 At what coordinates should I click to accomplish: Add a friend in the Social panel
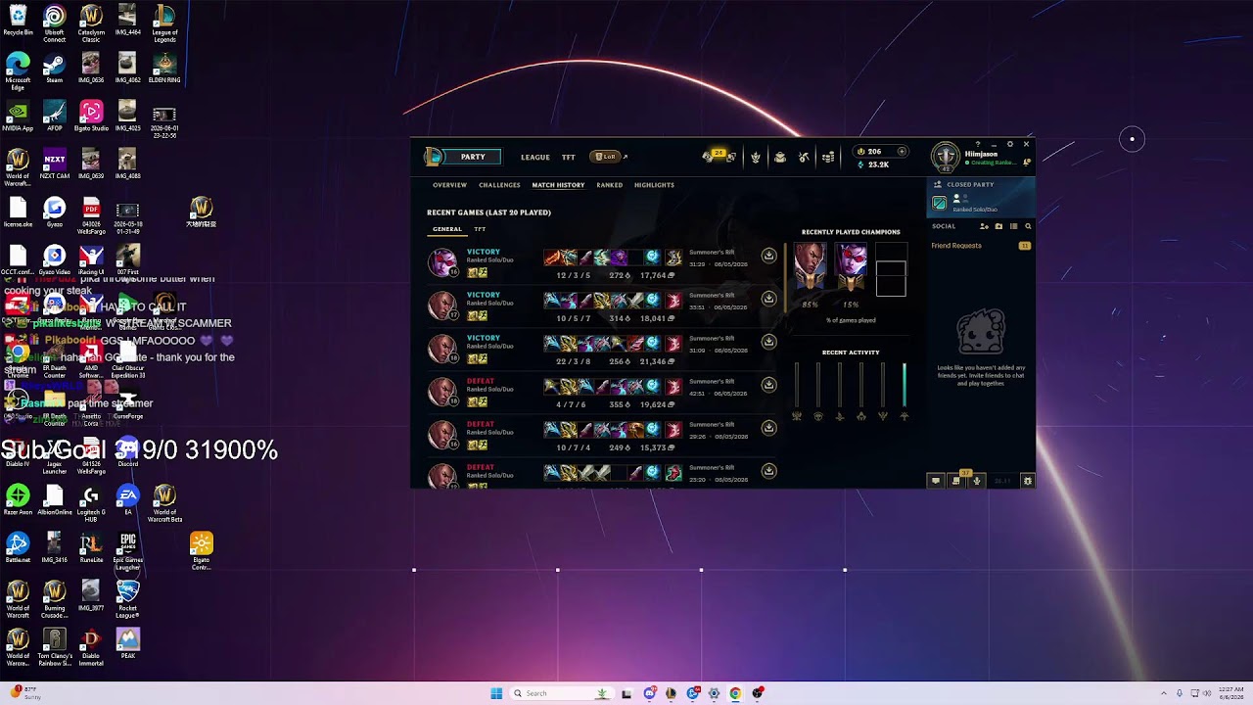(x=984, y=226)
